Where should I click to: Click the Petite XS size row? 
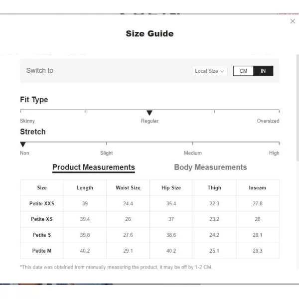pyautogui.click(x=42, y=219)
